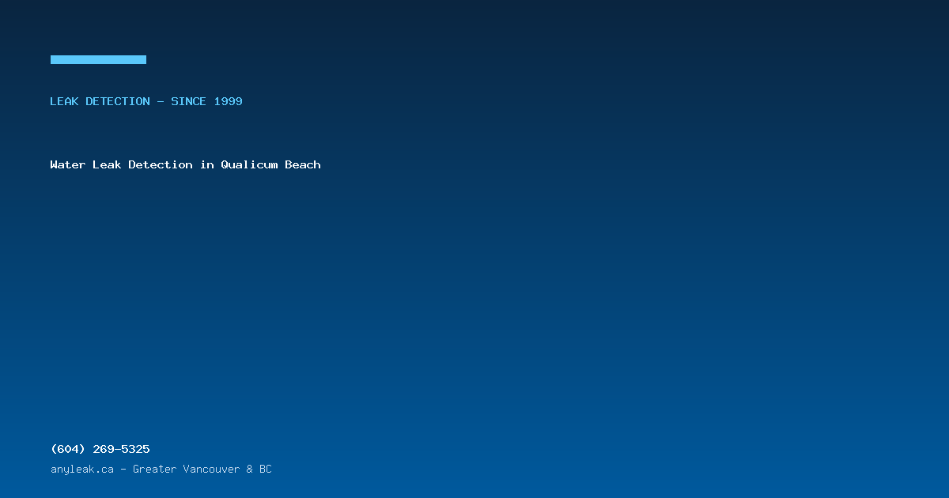This screenshot has height=498, width=949.
Task: Click the (604) area code
Action: (x=68, y=449)
